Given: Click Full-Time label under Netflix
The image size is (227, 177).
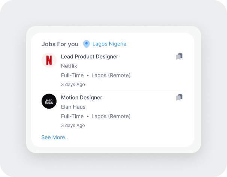Looking at the screenshot, I should point(72,76).
